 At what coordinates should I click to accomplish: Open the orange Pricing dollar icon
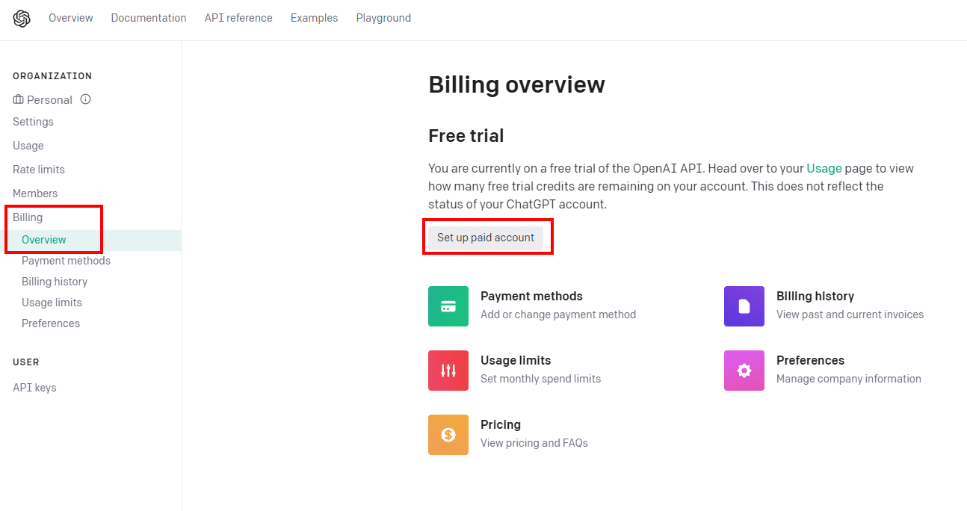tap(448, 435)
